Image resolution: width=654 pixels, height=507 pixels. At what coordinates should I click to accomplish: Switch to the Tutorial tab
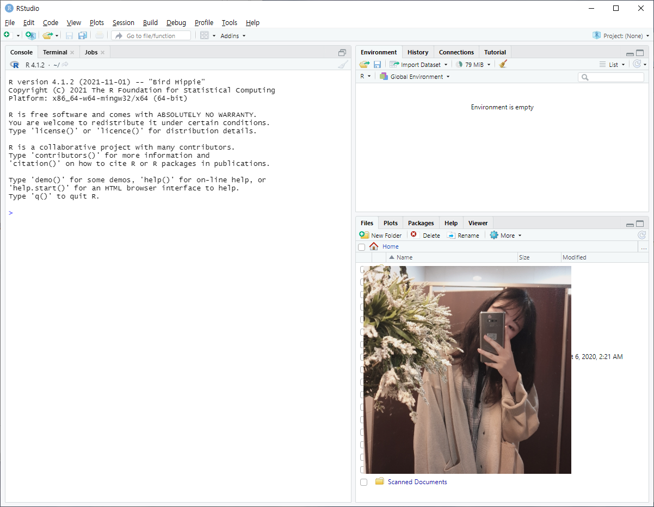tap(495, 53)
